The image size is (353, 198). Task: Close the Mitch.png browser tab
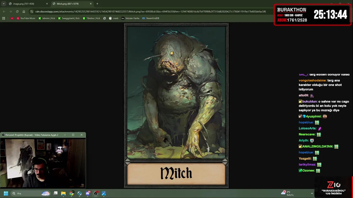(x=91, y=4)
